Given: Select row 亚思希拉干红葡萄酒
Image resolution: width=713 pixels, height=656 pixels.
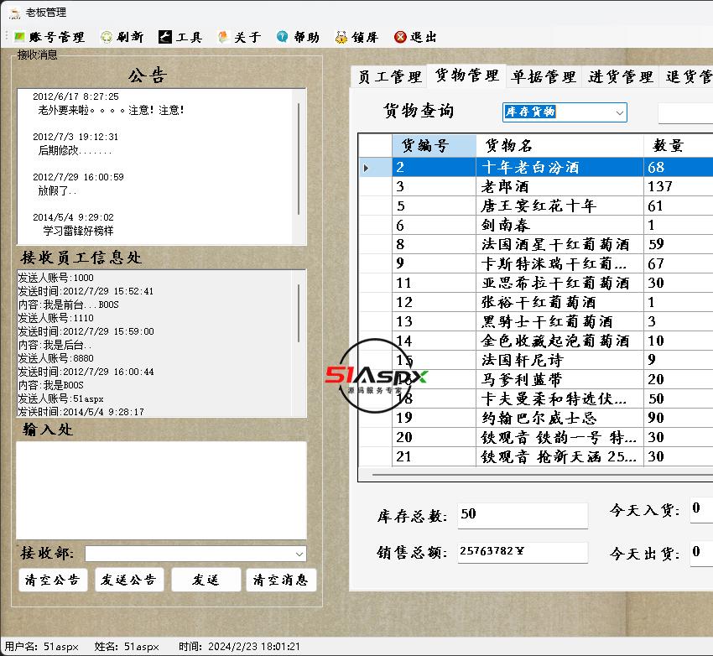Looking at the screenshot, I should (x=536, y=283).
